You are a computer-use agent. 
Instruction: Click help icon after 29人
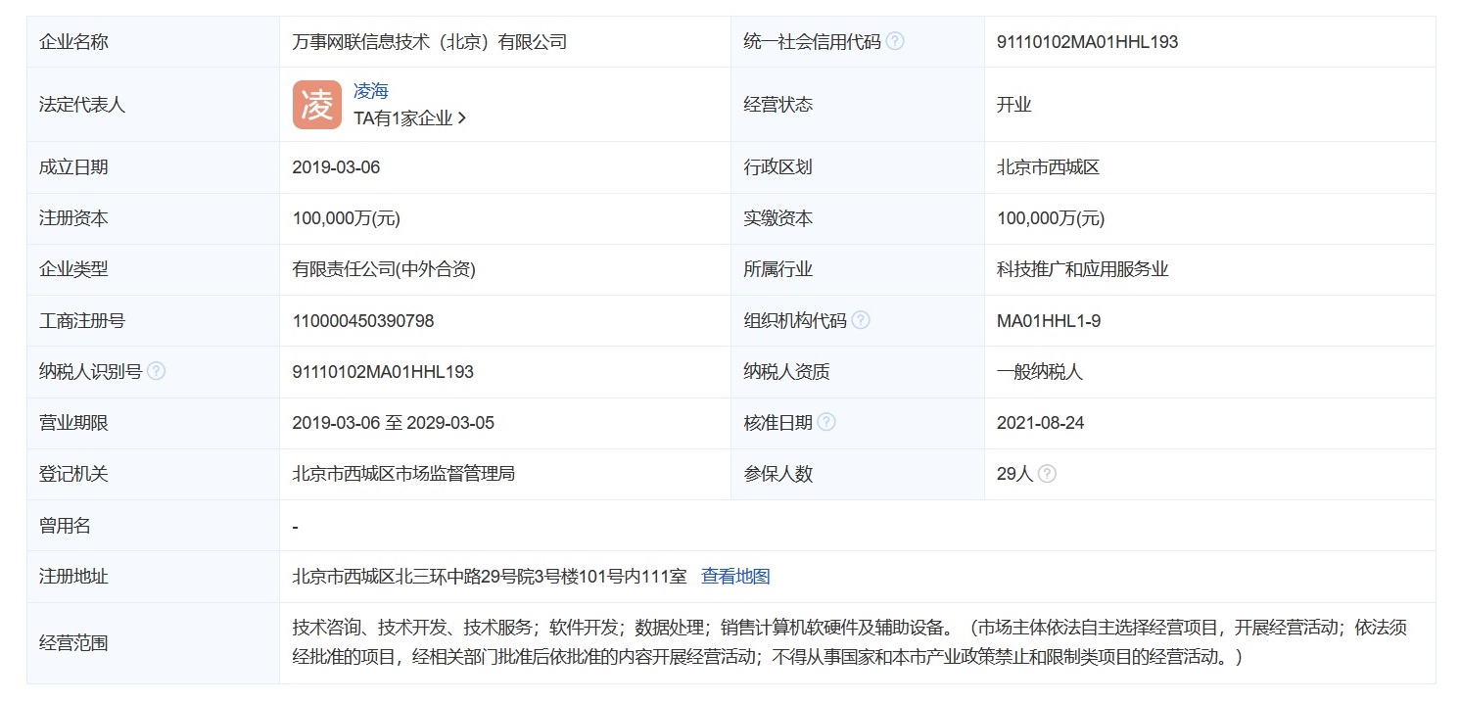point(1047,474)
